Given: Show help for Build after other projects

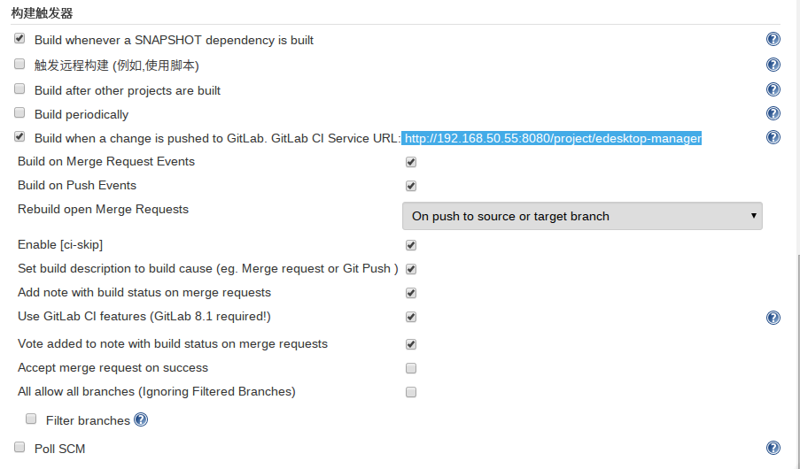Looking at the screenshot, I should point(773,89).
